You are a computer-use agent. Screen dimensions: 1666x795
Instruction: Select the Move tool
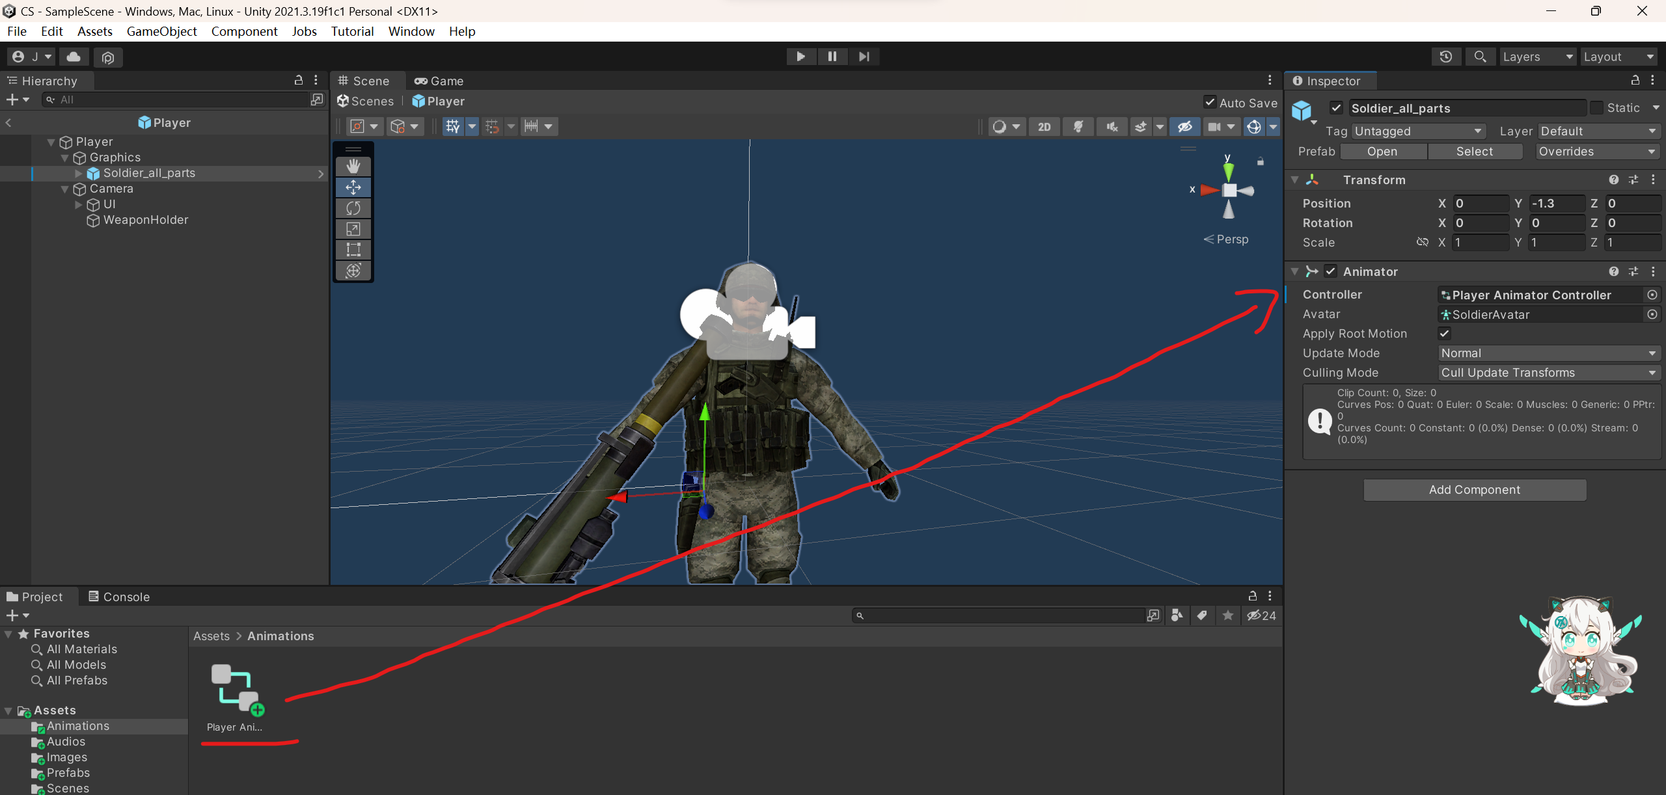tap(353, 187)
